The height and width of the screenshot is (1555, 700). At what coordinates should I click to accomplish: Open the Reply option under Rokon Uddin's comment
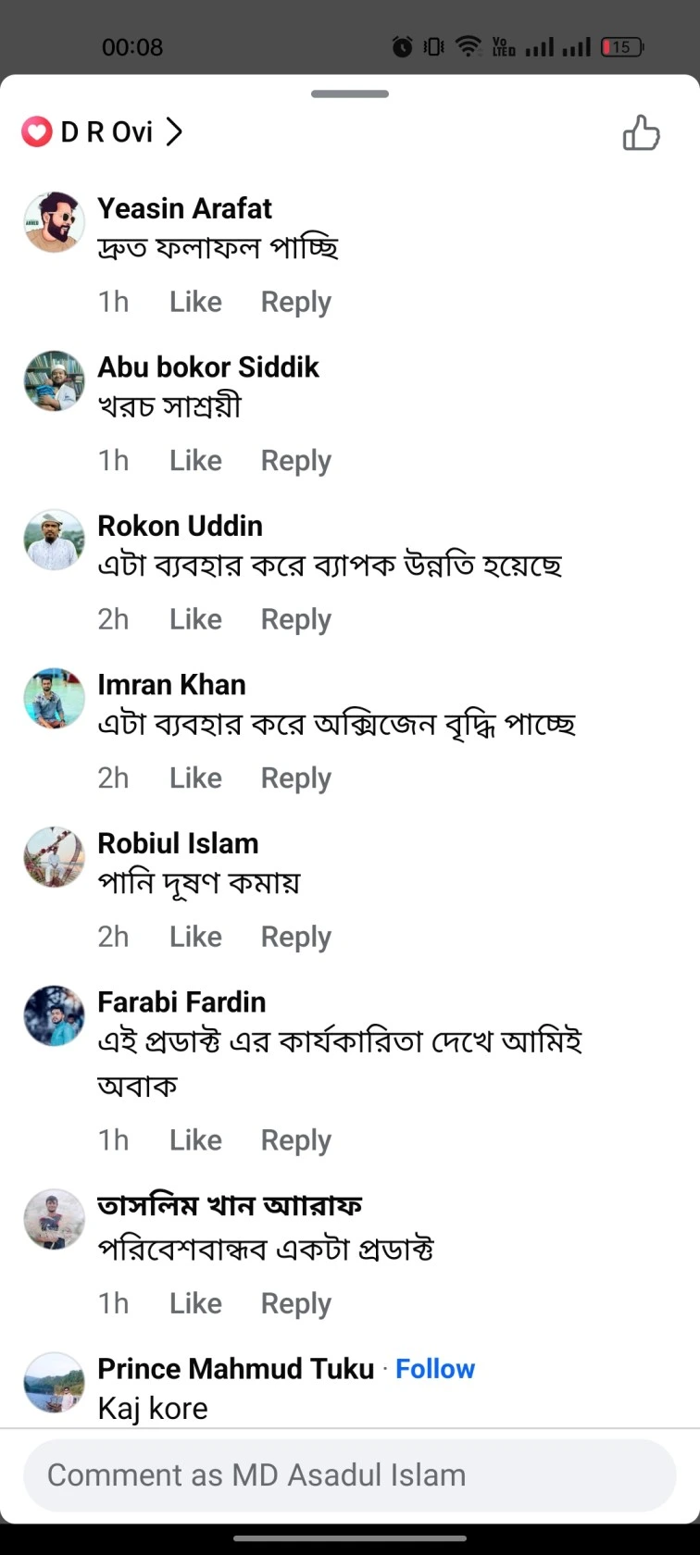[295, 618]
